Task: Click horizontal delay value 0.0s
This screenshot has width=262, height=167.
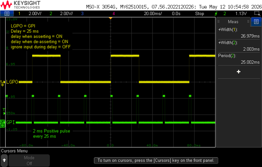Action: click(x=176, y=14)
